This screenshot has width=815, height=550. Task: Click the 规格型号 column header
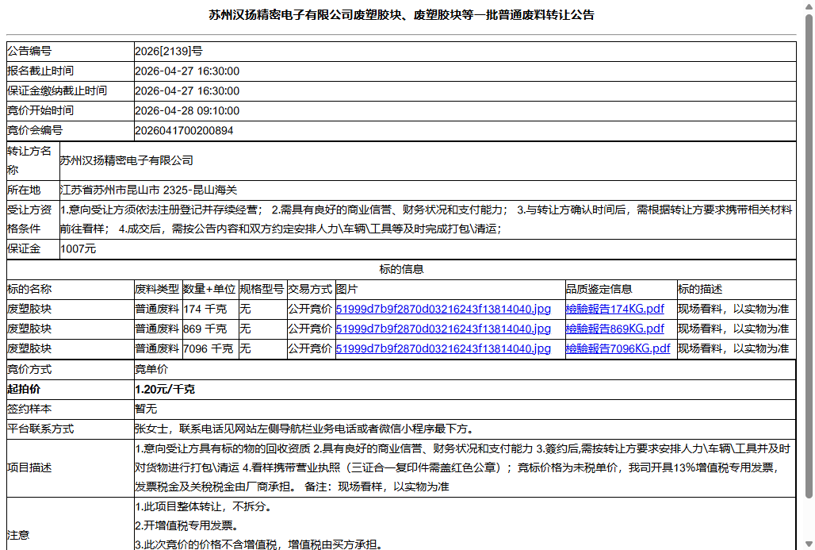pyautogui.click(x=262, y=290)
